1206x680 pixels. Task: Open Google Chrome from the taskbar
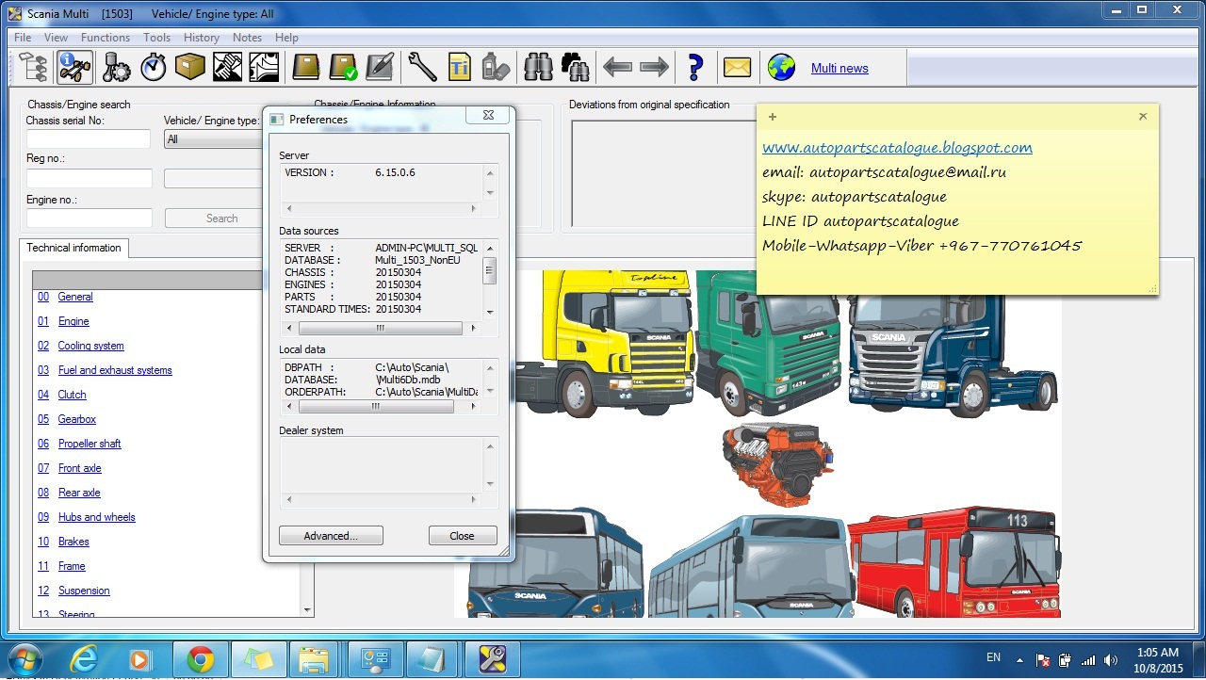tap(200, 658)
